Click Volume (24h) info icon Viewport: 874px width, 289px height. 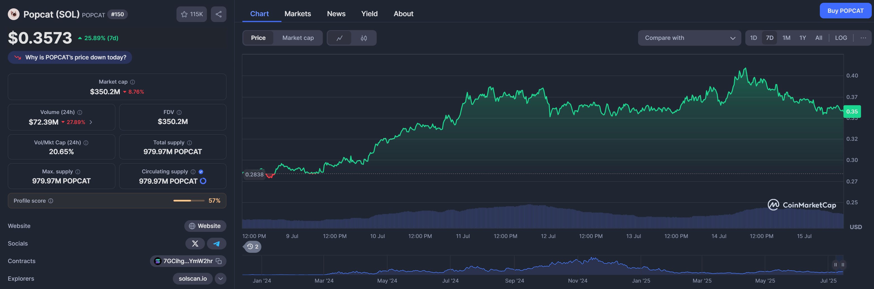(x=80, y=113)
